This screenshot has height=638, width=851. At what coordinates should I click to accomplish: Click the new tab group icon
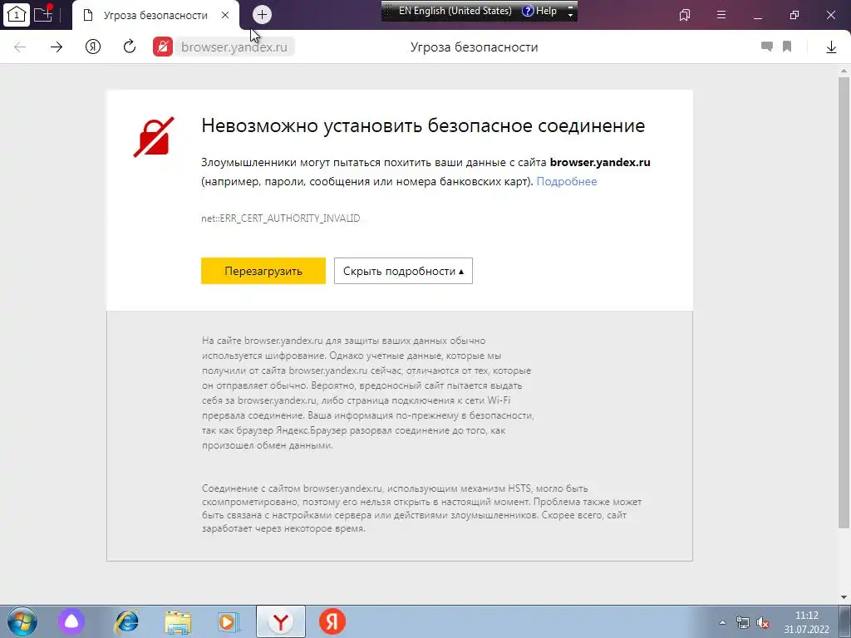[43, 14]
